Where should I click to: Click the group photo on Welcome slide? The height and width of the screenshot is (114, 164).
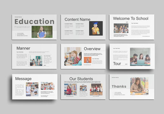coord(121,28)
